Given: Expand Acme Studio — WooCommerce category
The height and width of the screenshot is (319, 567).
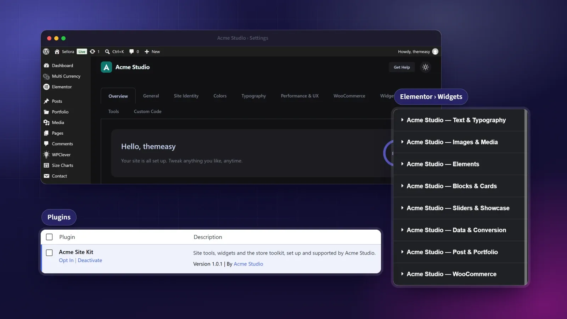Looking at the screenshot, I should click(459, 274).
